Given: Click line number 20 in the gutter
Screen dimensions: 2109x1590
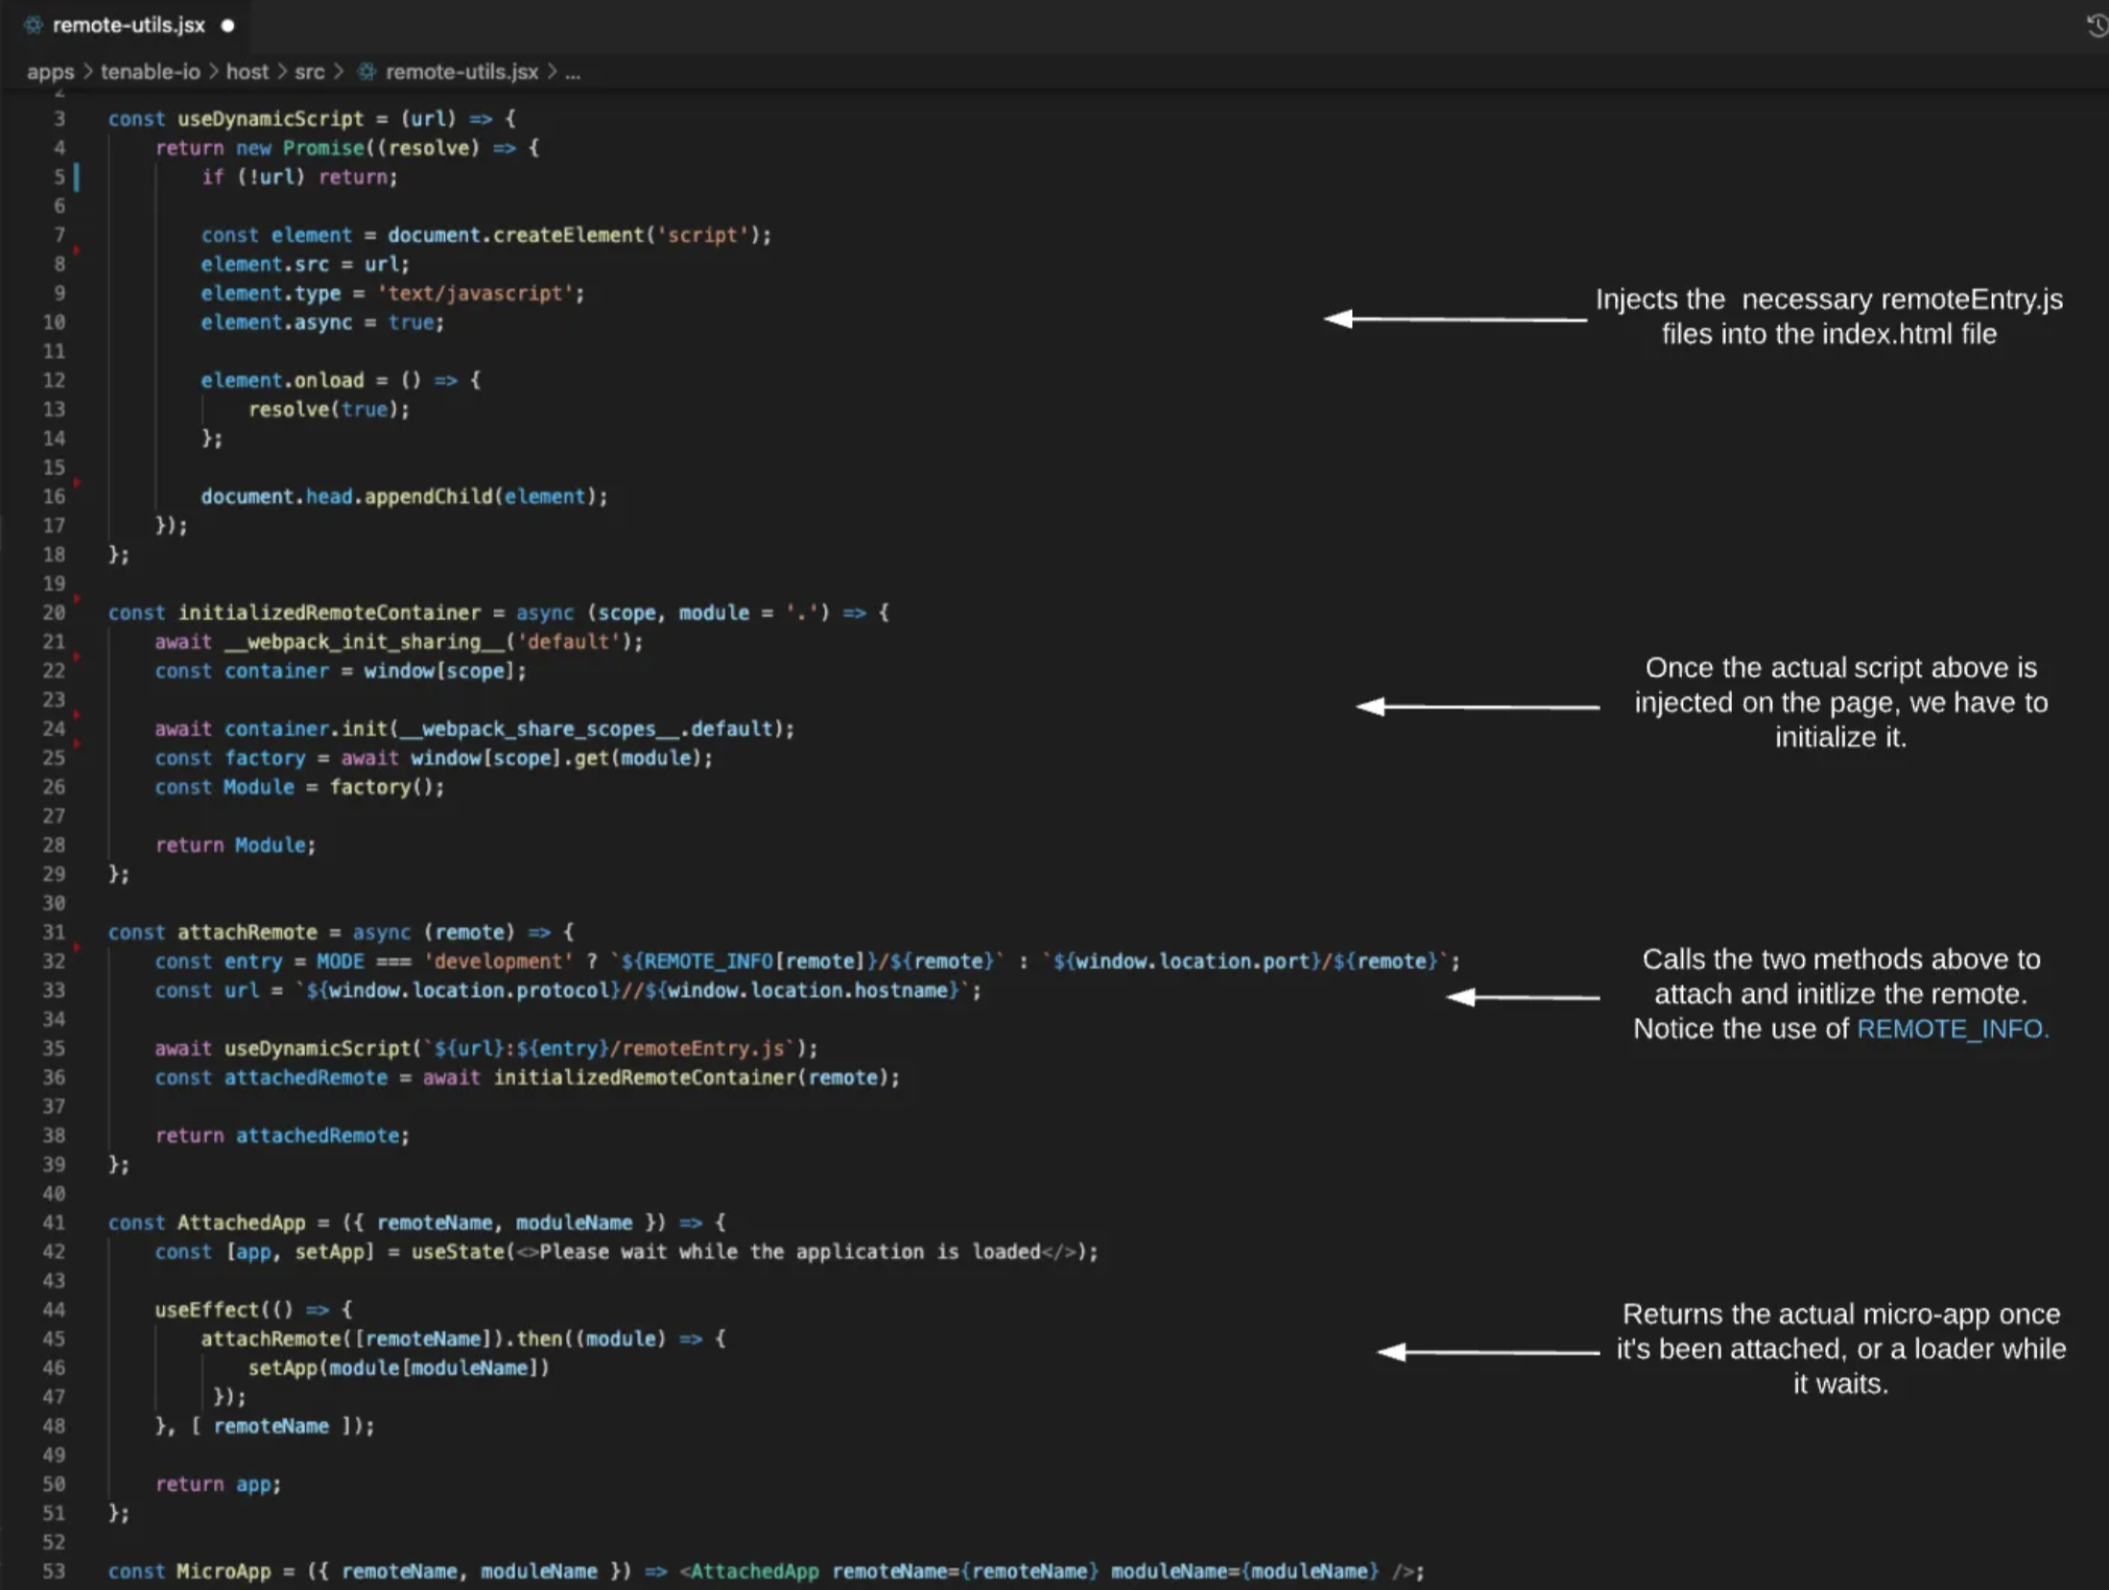Looking at the screenshot, I should pos(54,613).
